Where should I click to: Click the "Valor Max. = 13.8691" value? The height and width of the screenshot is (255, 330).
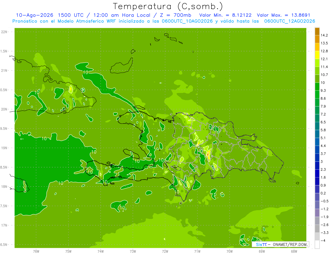click(284, 15)
